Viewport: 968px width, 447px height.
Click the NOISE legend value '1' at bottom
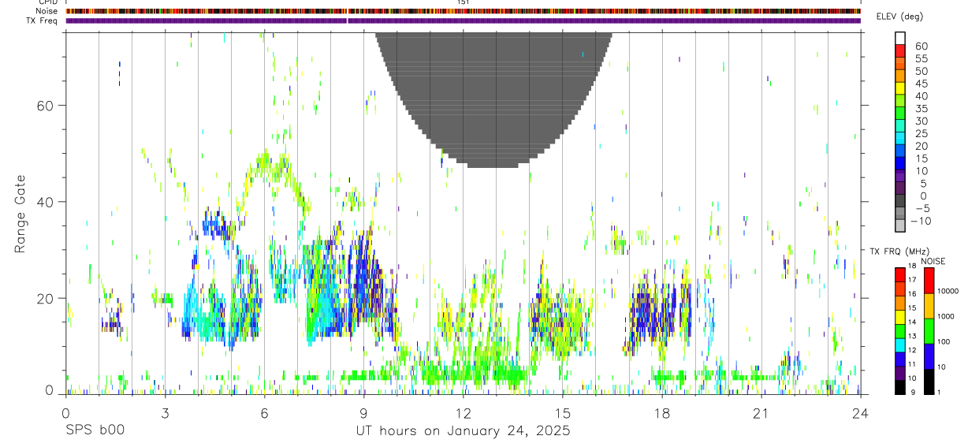click(x=940, y=392)
